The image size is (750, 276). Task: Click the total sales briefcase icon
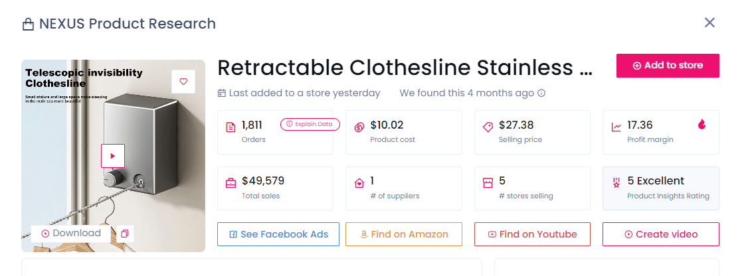pos(231,183)
